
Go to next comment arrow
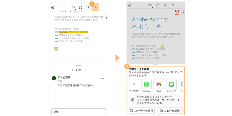click(85, 70)
